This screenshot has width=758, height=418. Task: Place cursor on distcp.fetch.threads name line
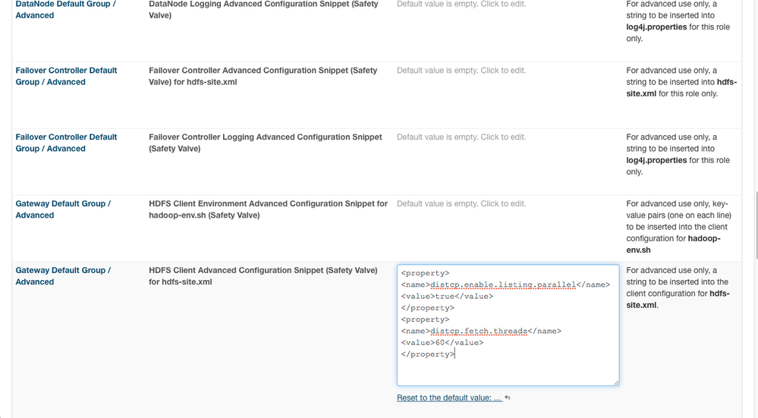pos(481,331)
